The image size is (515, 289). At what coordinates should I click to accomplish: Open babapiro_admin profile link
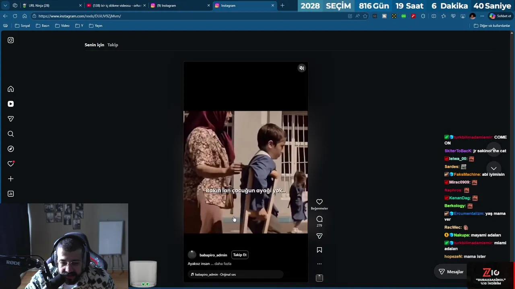click(213, 255)
